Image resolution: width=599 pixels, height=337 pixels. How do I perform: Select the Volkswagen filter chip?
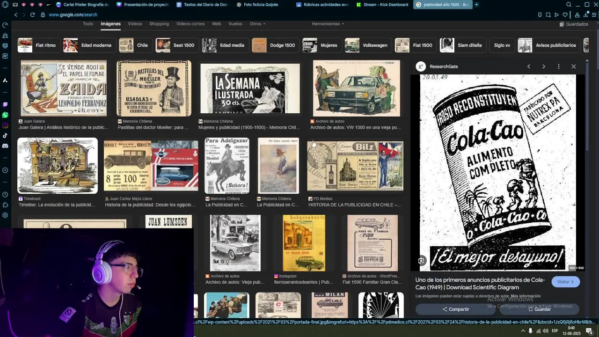[x=367, y=45]
